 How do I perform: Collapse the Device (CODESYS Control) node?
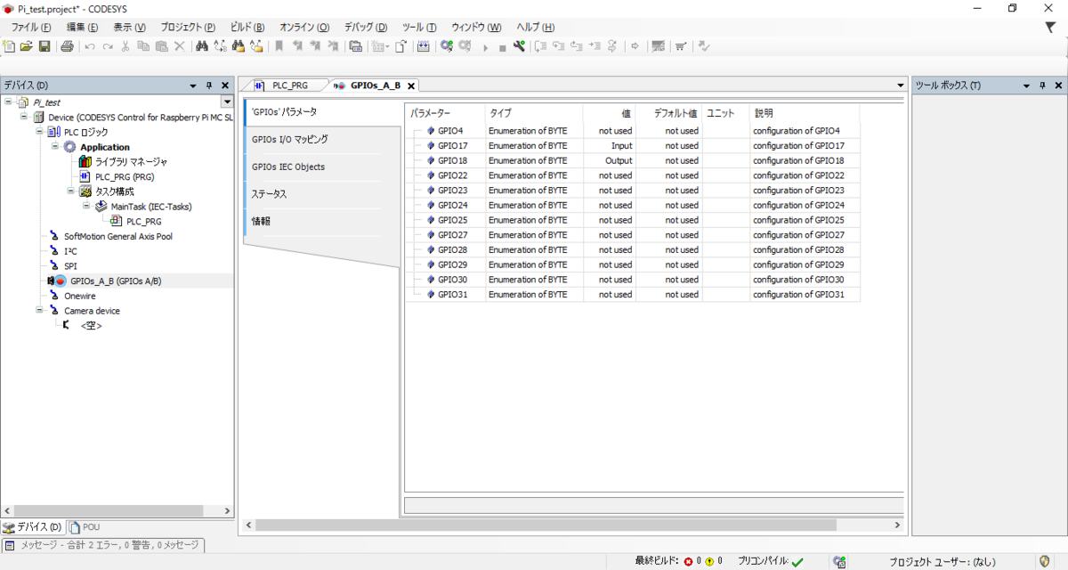tap(24, 117)
